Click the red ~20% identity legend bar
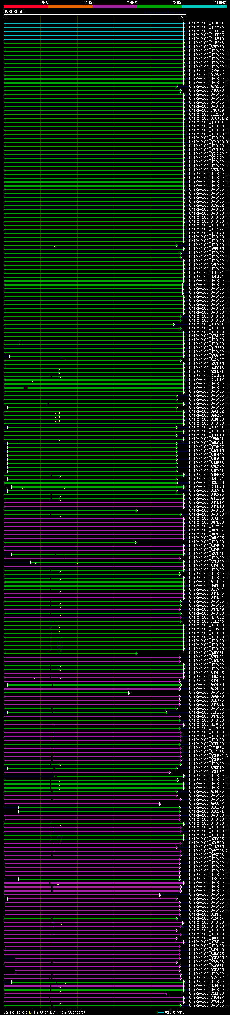 tap(26, 6)
